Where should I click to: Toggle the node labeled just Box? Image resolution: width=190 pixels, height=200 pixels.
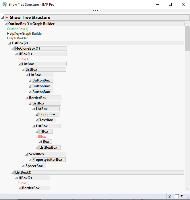[x=40, y=141]
